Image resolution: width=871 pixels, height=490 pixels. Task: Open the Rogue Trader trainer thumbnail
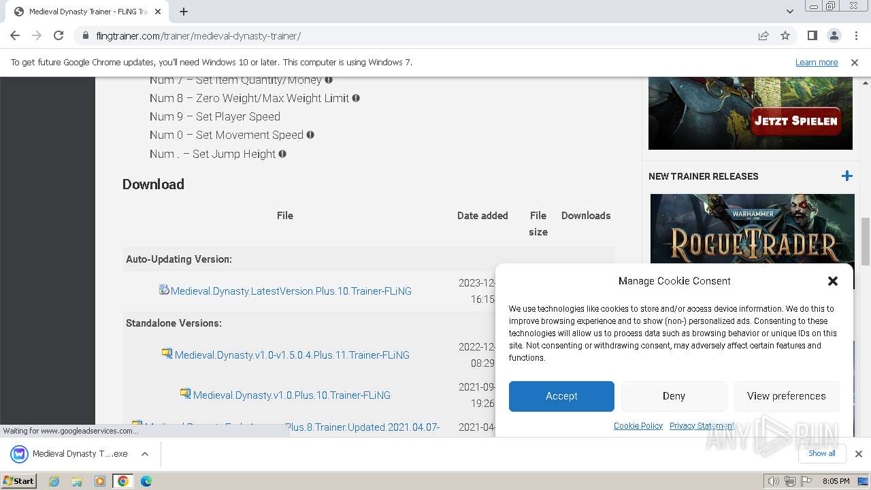(x=752, y=229)
